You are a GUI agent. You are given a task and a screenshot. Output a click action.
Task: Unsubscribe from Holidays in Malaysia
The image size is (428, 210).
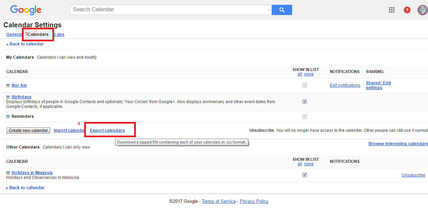413,175
